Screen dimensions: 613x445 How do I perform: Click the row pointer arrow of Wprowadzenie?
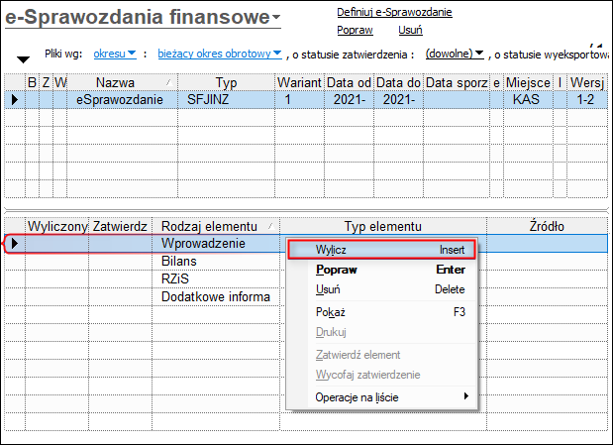pyautogui.click(x=15, y=244)
